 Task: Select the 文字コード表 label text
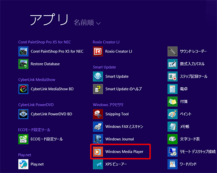click(x=190, y=139)
